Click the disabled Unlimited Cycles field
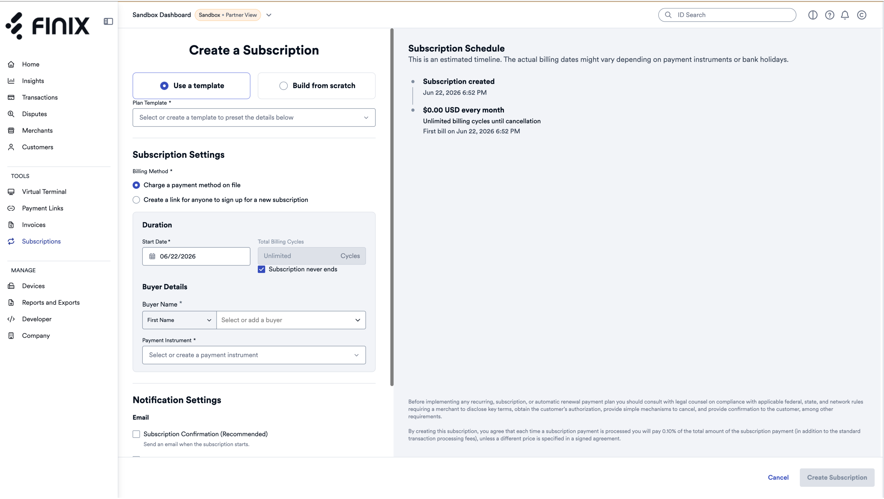This screenshot has height=499, width=884. click(312, 256)
